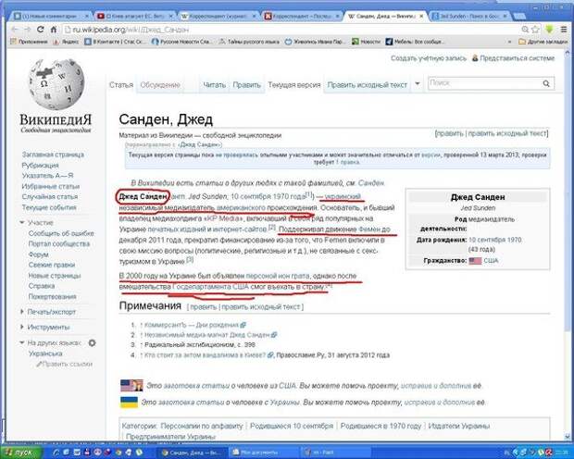Select the Править tab
This screenshot has height=459, width=574.
click(247, 85)
